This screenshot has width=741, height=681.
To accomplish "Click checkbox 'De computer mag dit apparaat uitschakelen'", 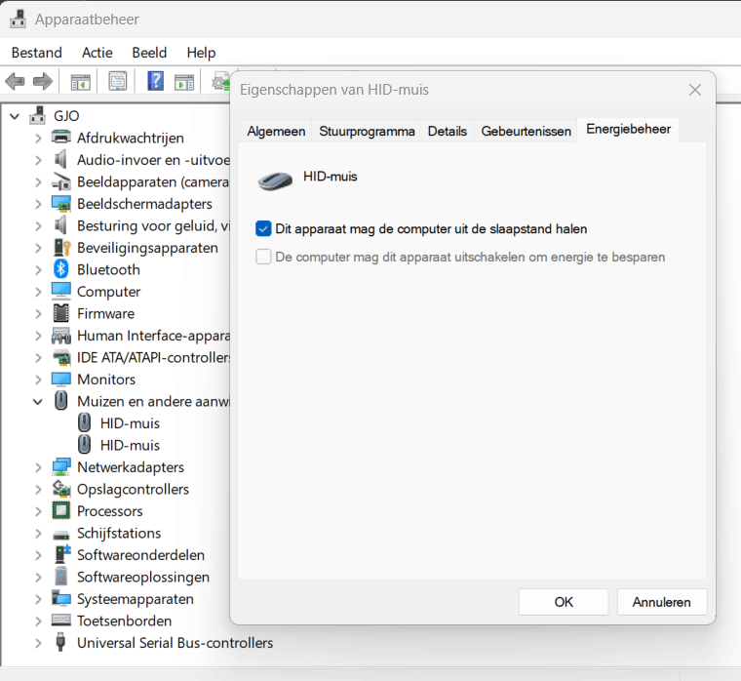I will 263,257.
